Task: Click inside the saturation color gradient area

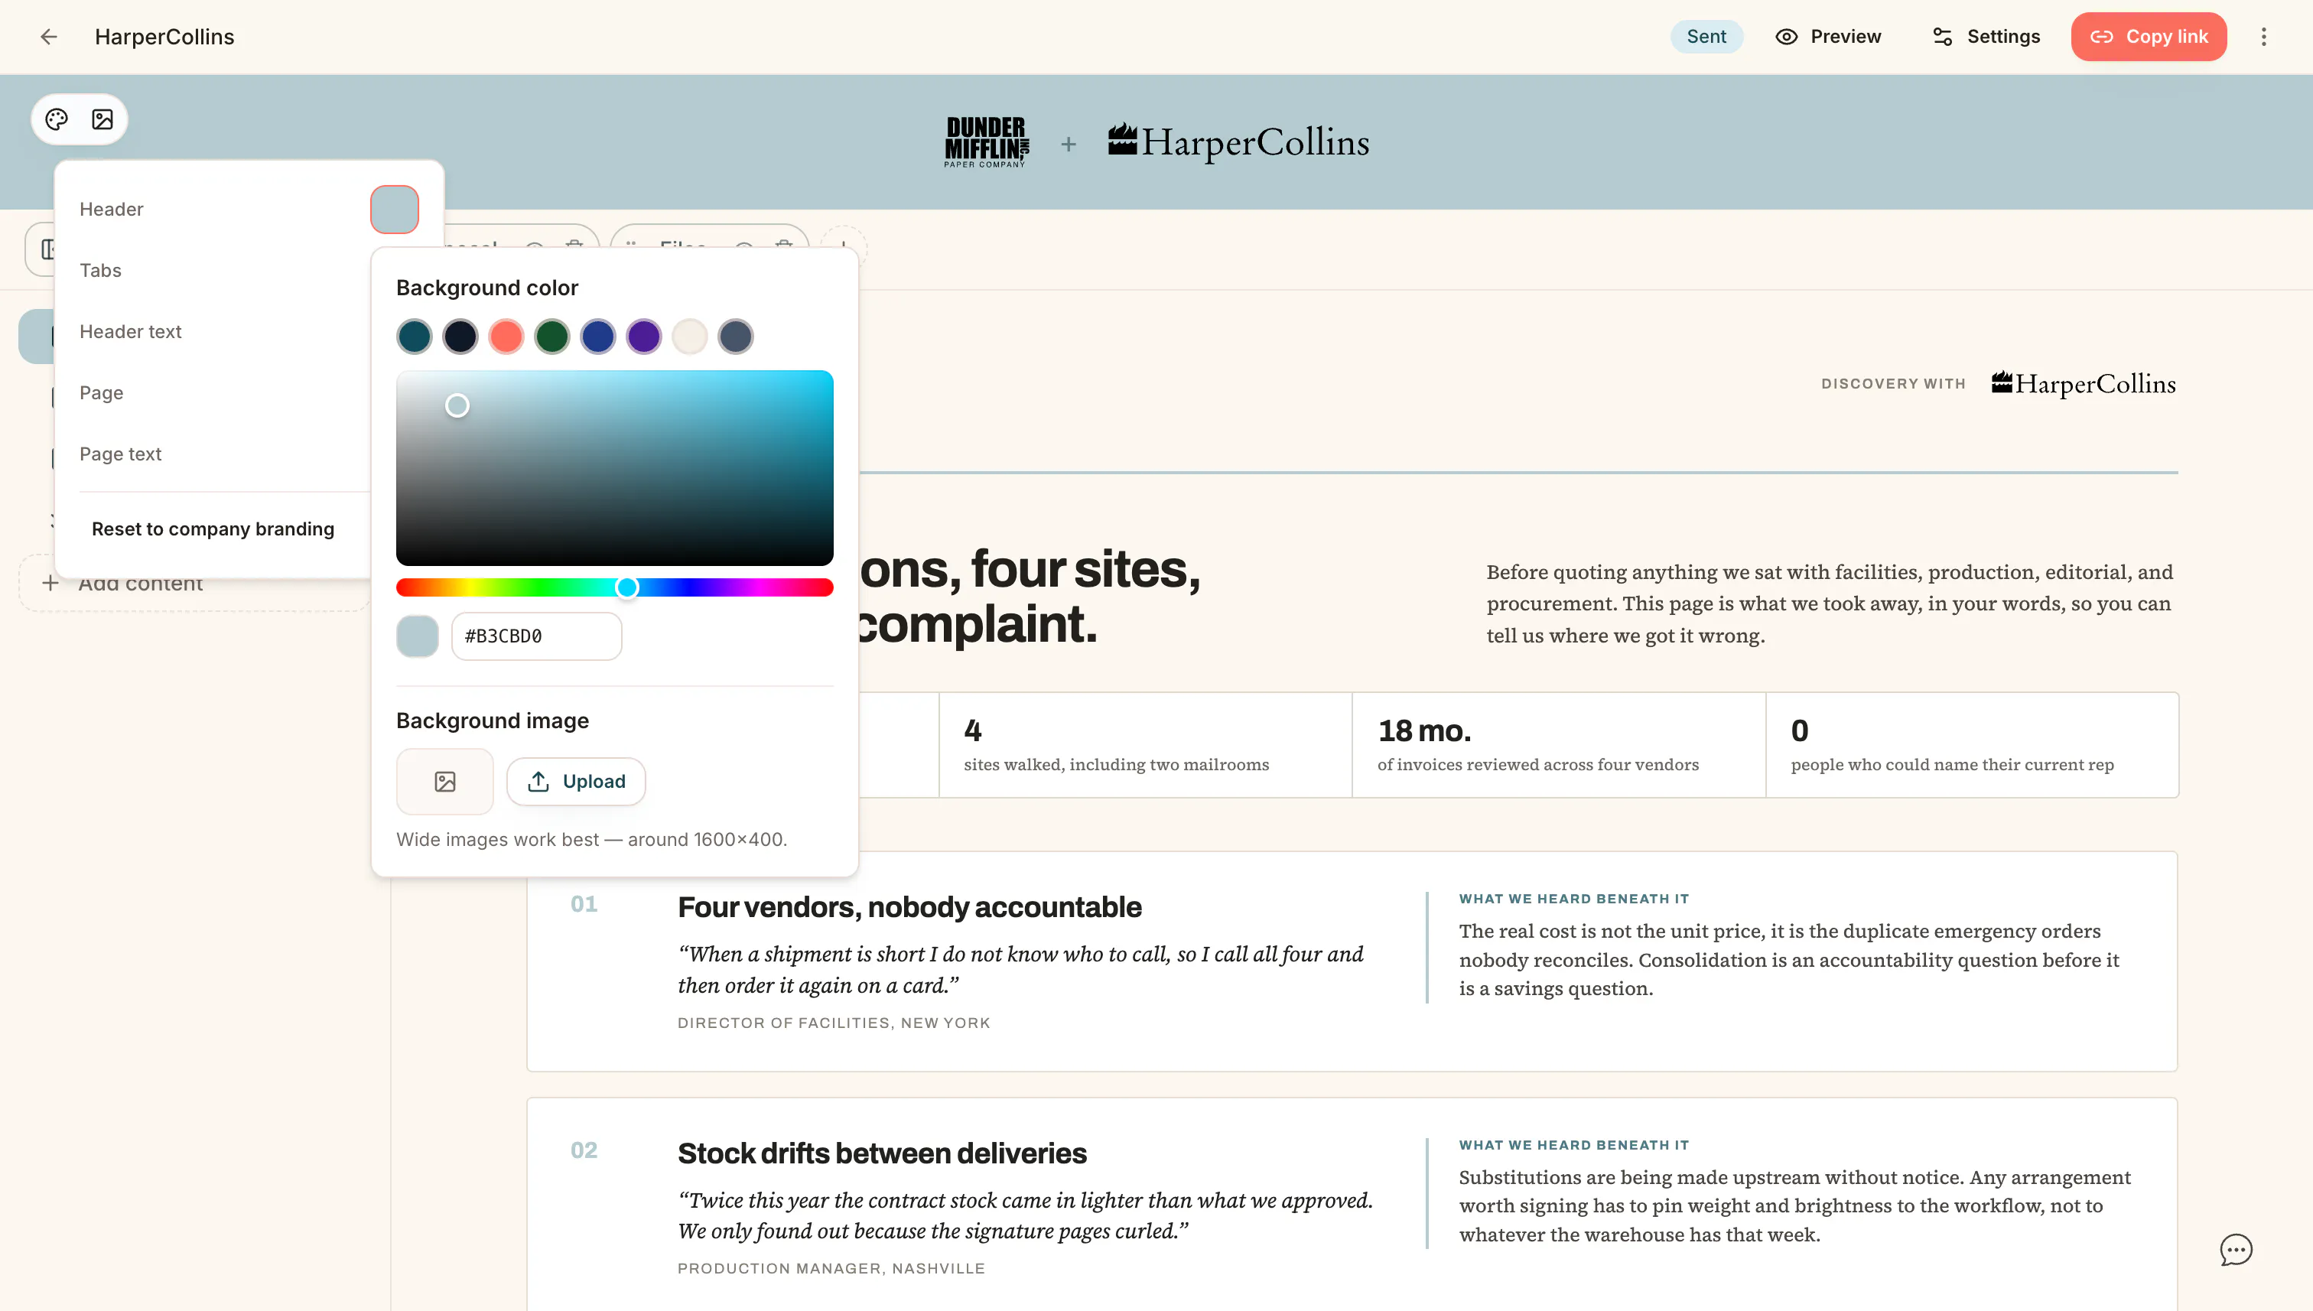Action: coord(615,468)
